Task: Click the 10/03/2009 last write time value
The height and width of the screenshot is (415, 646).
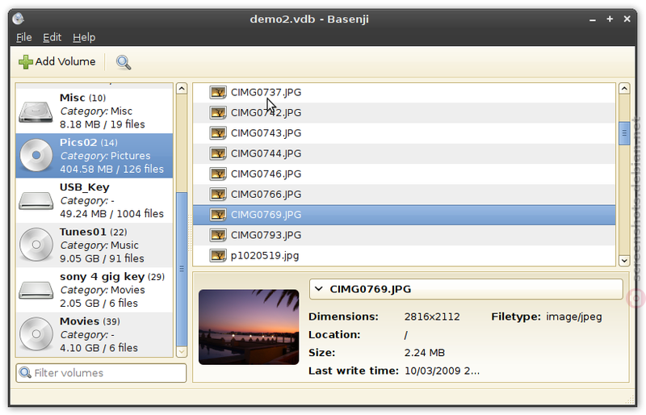Action: [442, 371]
